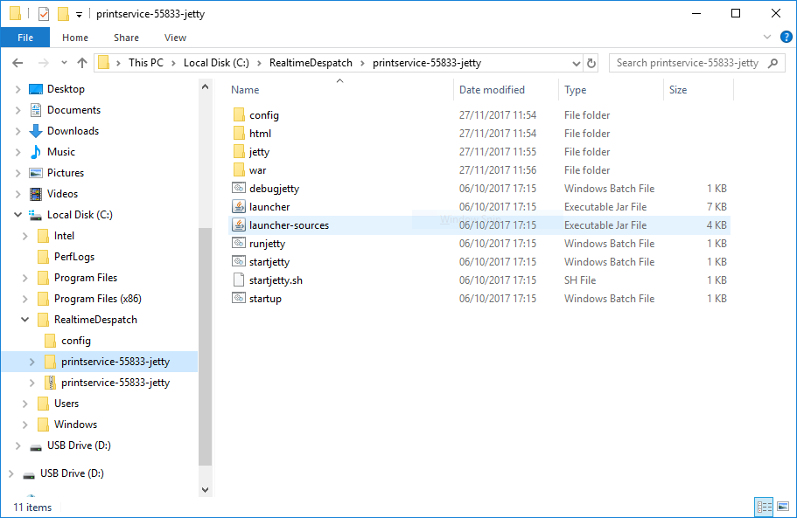Select the war folder icon
This screenshot has width=797, height=518.
click(239, 170)
